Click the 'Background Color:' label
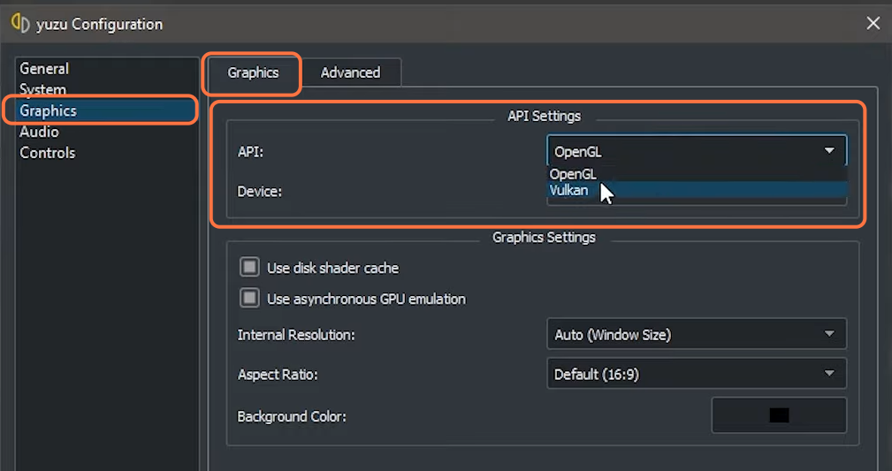892x471 pixels. [x=292, y=417]
